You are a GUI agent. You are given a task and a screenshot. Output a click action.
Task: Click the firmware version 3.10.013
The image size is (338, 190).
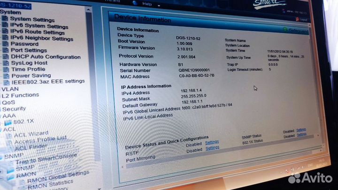[185, 49]
